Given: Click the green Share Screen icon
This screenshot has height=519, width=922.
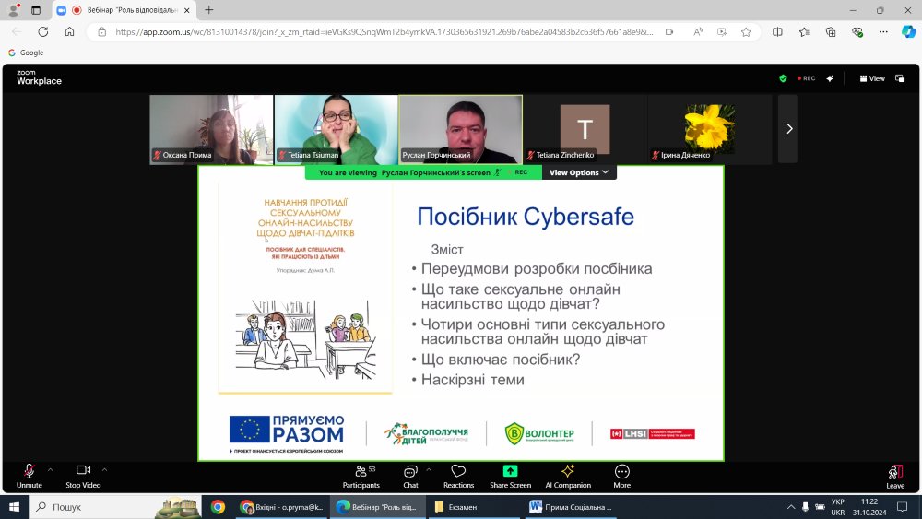Looking at the screenshot, I should pyautogui.click(x=510, y=471).
